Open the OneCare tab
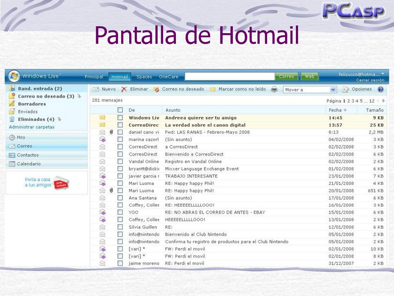Image resolution: width=394 pixels, height=296 pixels. tap(169, 77)
